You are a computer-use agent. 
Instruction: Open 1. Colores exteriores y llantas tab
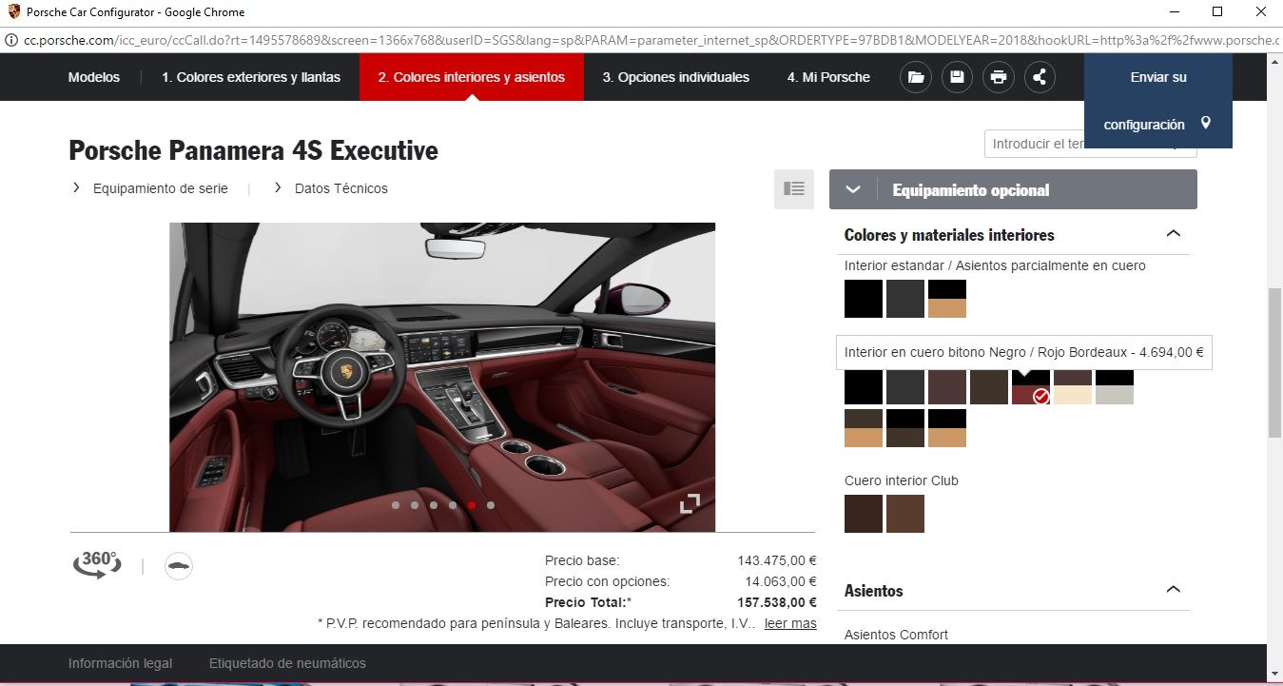click(x=251, y=77)
